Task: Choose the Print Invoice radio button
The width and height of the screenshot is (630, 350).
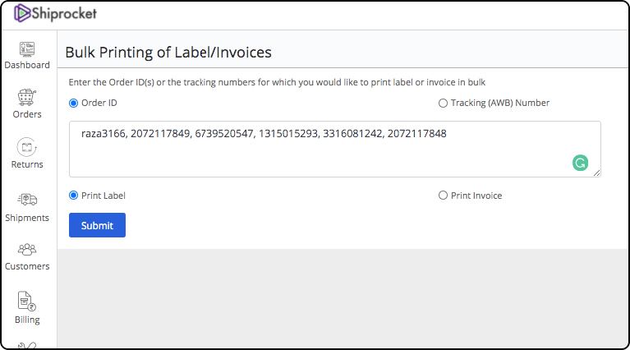Action: pos(443,196)
